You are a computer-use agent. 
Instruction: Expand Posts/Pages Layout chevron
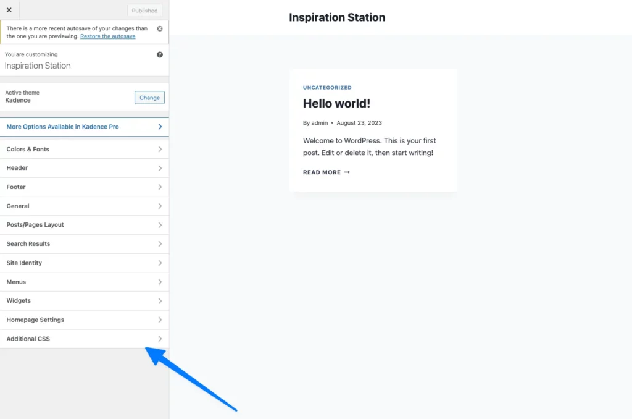point(160,225)
